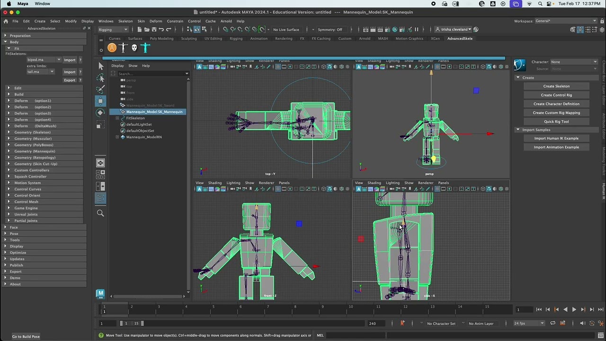Open the white biped shelf icon
This screenshot has height=341, width=606.
(x=123, y=48)
